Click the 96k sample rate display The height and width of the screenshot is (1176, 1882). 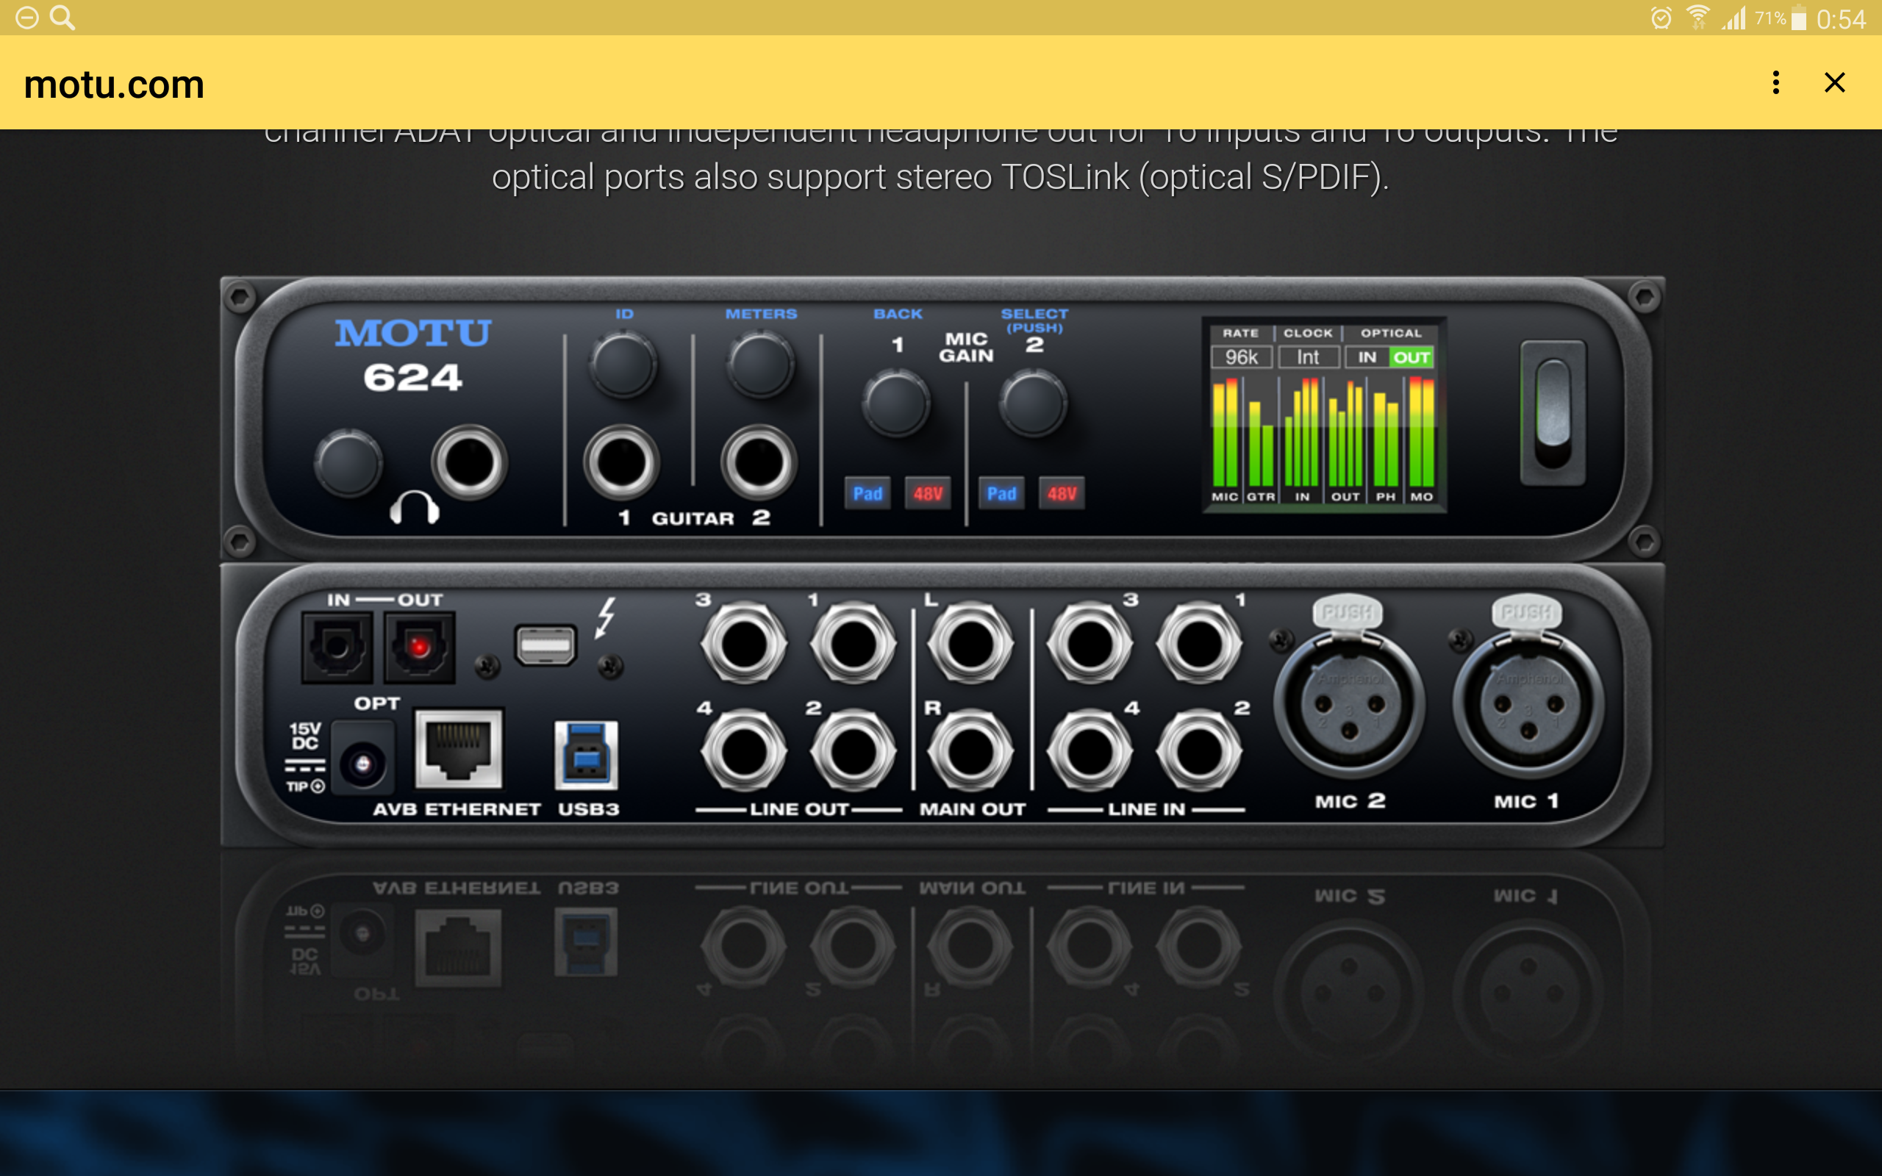click(x=1241, y=357)
